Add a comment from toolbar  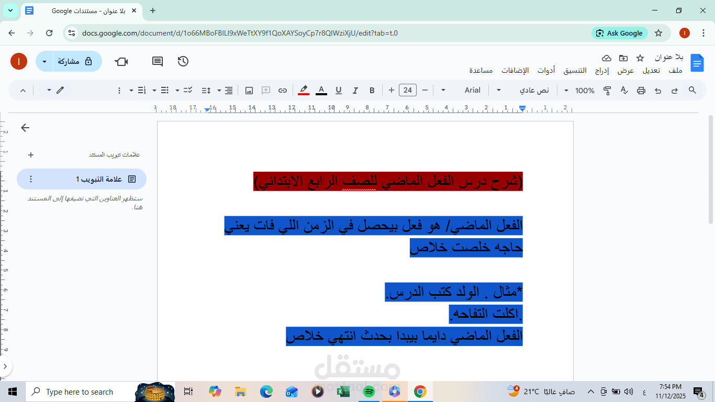pyautogui.click(x=266, y=91)
